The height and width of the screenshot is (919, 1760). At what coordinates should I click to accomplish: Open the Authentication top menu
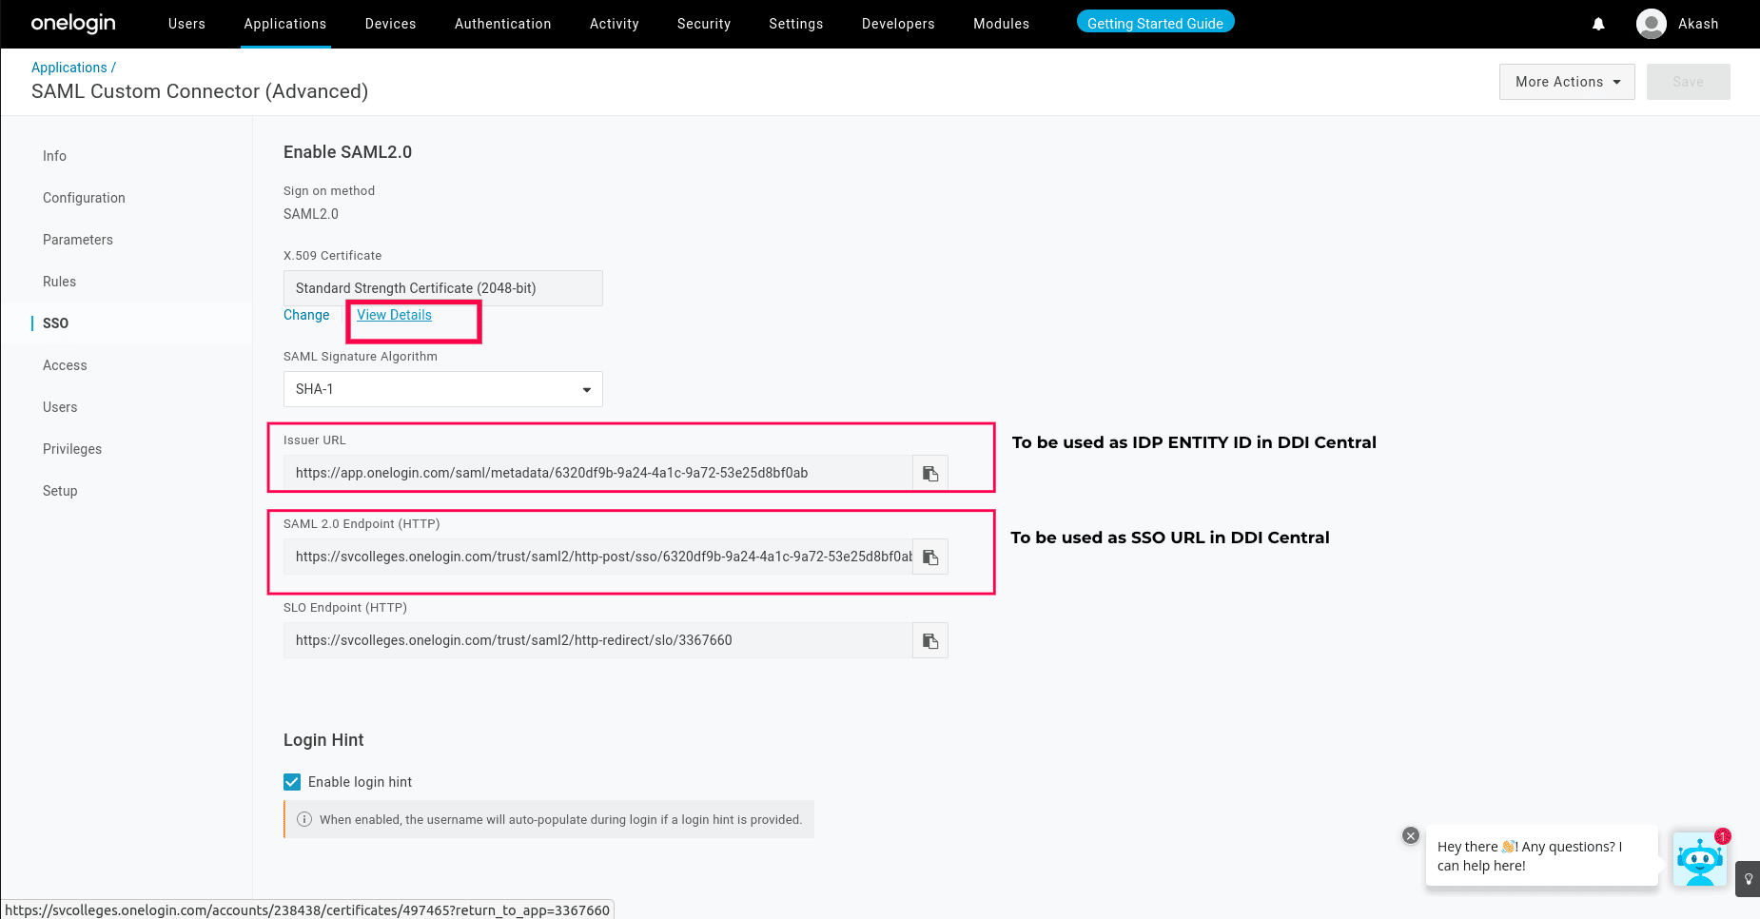click(503, 24)
